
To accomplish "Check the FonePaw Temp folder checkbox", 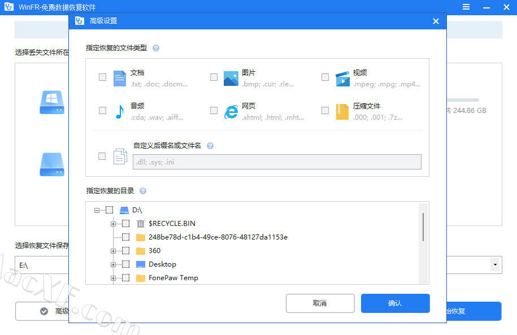I will coord(125,277).
